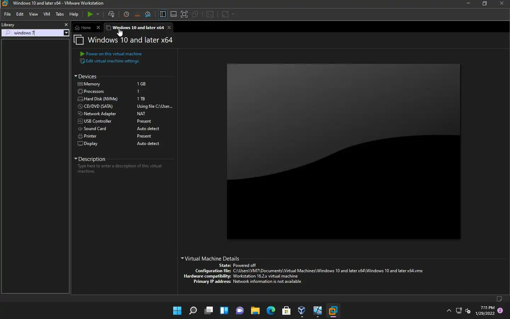The image size is (510, 319).
Task: Click the Unity mode toolbar icon
Action: [195, 14]
